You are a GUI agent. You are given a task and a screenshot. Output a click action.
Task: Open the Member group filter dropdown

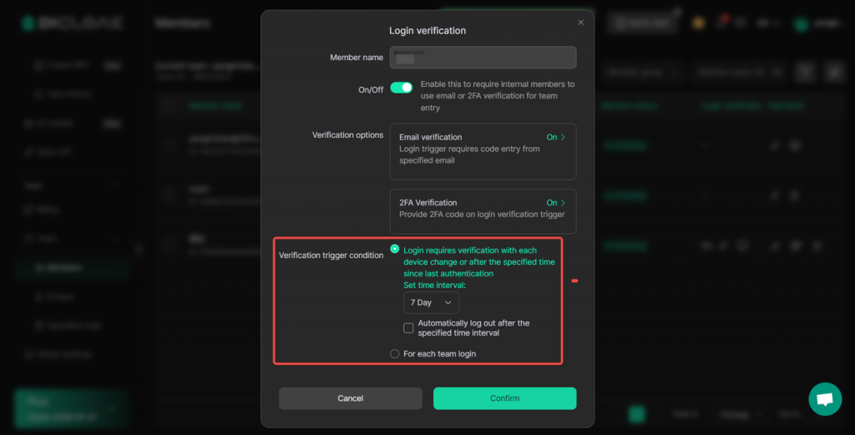tap(641, 72)
